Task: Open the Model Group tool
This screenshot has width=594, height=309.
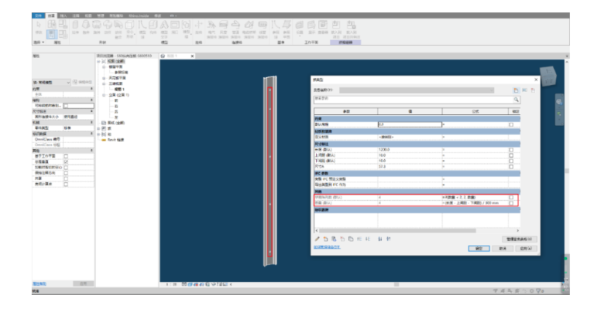Action: click(x=186, y=29)
